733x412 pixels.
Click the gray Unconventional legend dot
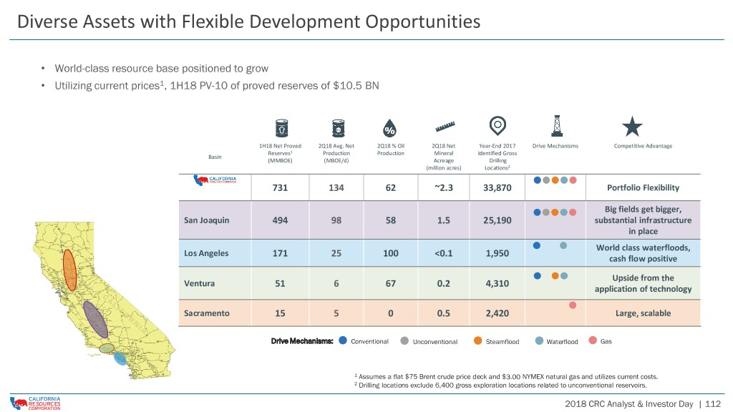point(405,340)
